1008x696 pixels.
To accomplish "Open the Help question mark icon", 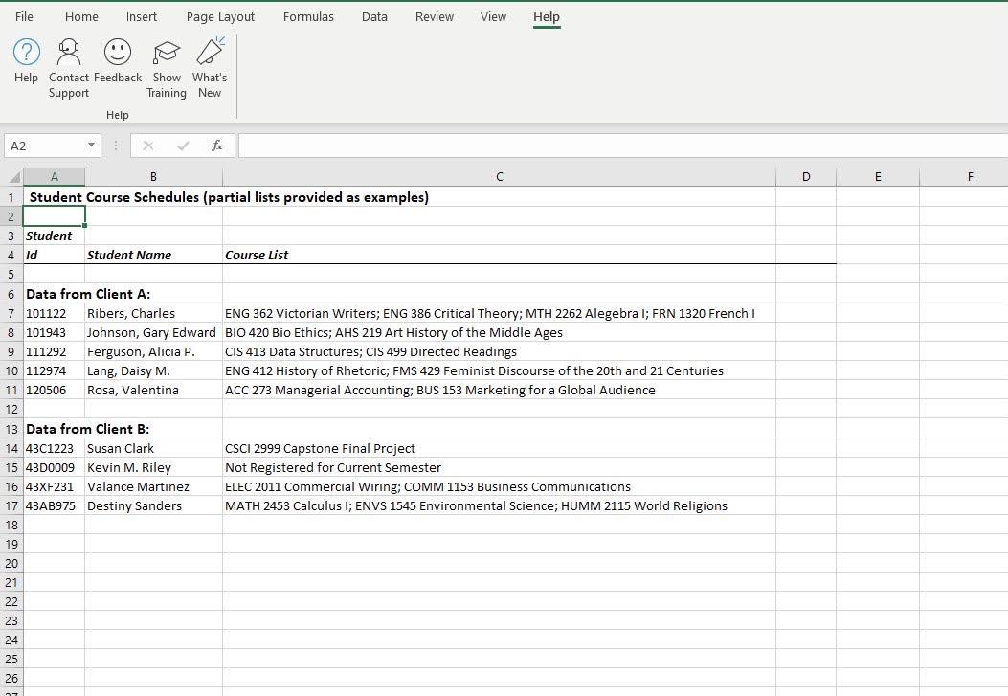I will [27, 52].
